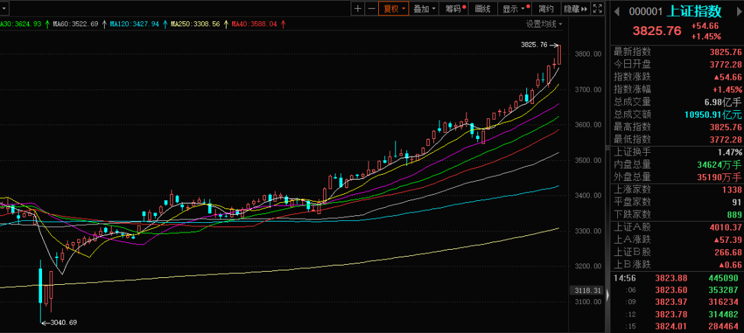Click the 上A涨跌 57.39 row
The width and height of the screenshot is (744, 333).
tap(678, 239)
